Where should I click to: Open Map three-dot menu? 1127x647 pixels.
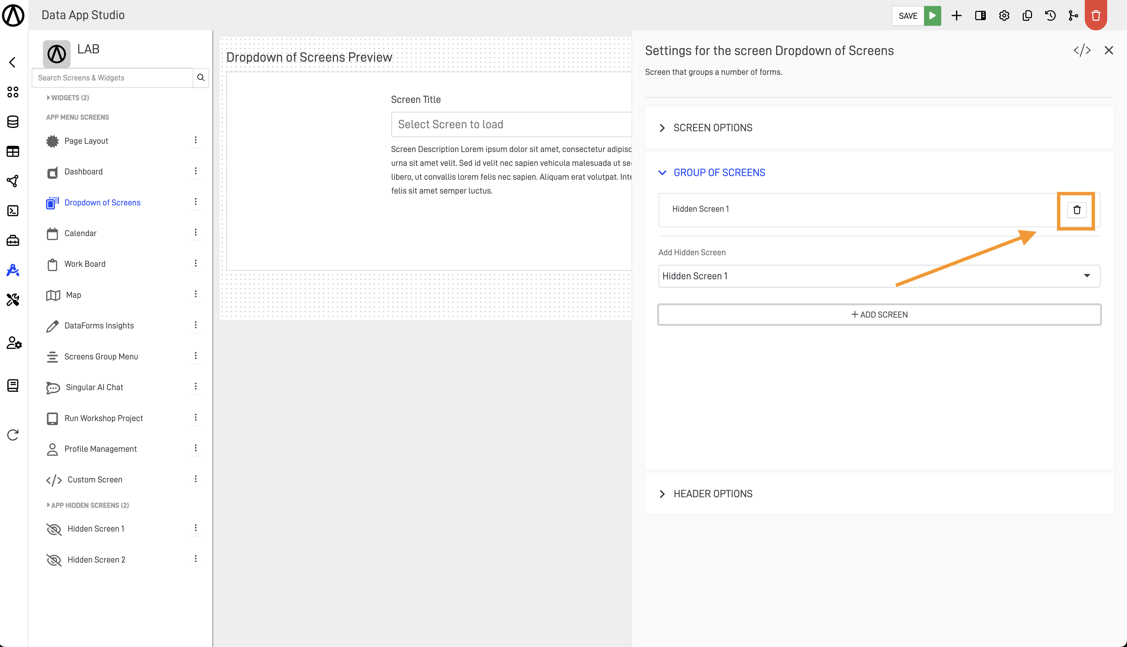[x=196, y=294]
